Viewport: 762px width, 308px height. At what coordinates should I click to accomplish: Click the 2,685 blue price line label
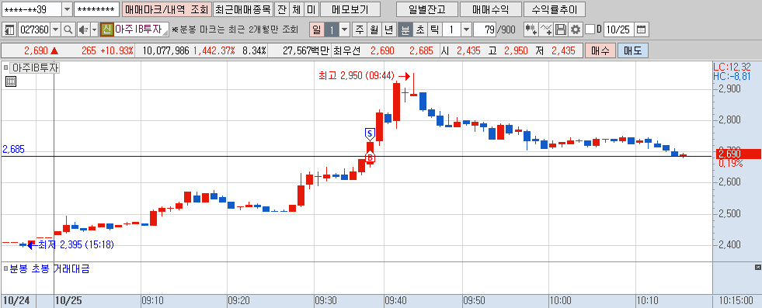pos(13,150)
